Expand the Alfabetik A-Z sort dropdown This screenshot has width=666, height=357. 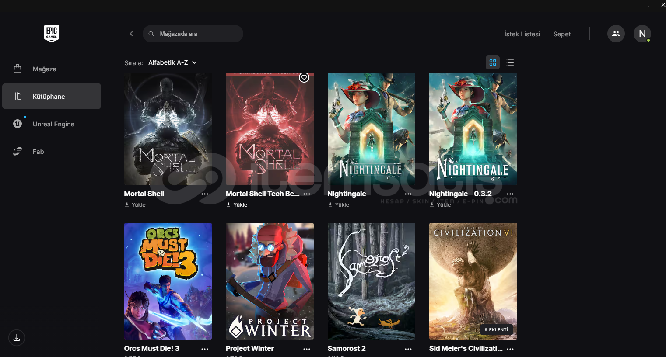172,62
